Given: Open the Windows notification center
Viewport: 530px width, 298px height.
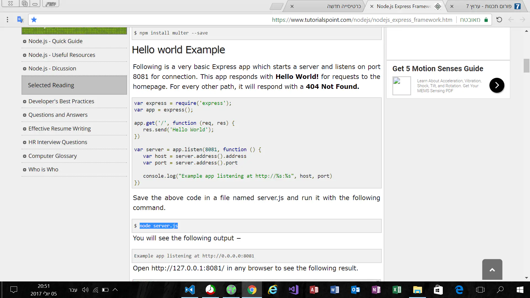Looking at the screenshot, I should tap(14, 290).
